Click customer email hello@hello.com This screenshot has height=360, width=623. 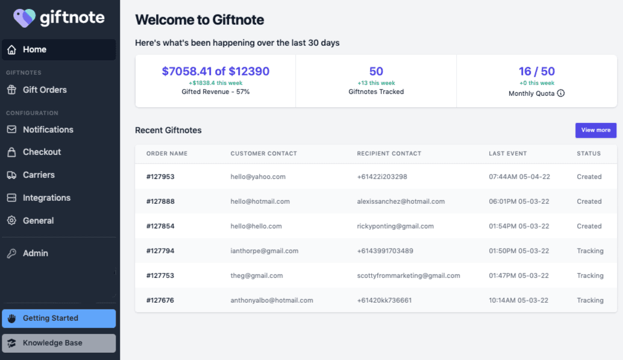click(x=256, y=226)
